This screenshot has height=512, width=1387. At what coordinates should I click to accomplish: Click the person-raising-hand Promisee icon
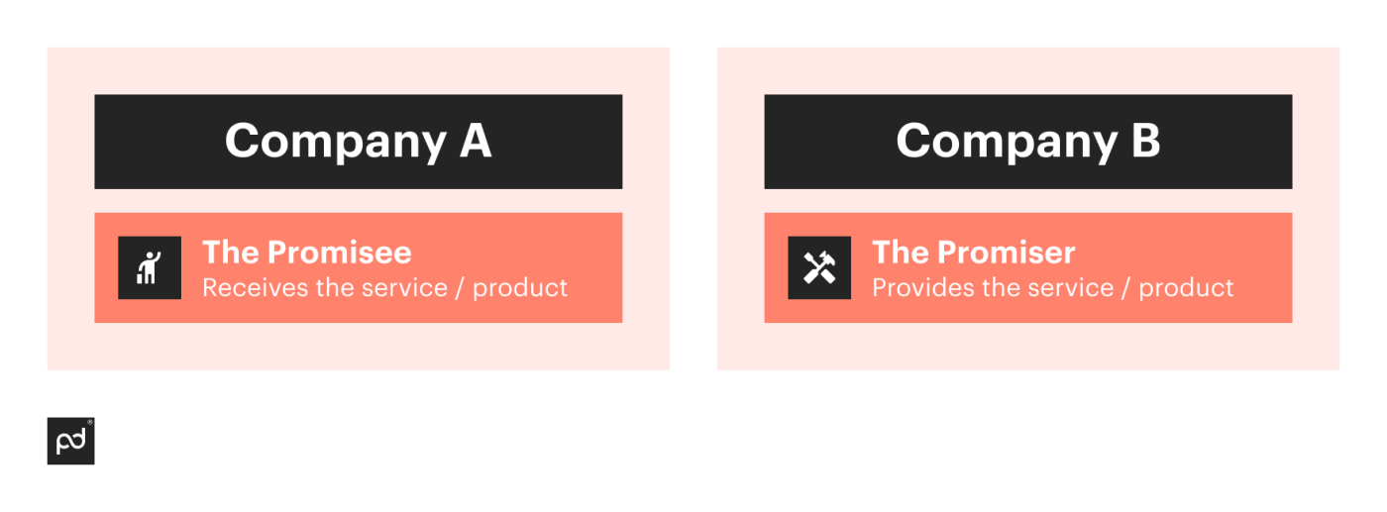click(x=150, y=267)
